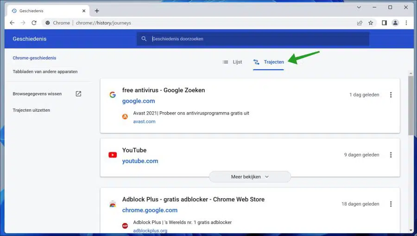Open the Avast 2021 antivirus entry
The width and height of the screenshot is (417, 236).
pos(191,113)
